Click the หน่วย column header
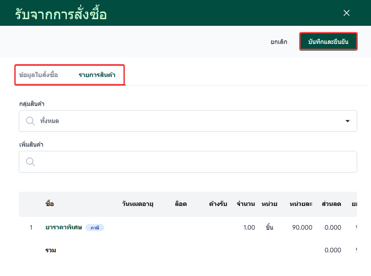371x276 pixels. (269, 204)
